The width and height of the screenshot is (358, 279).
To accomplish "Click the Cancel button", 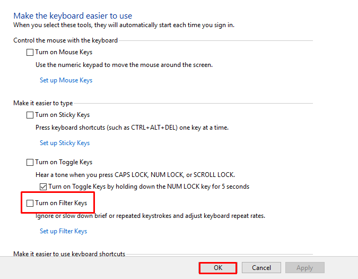I will click(261, 268).
